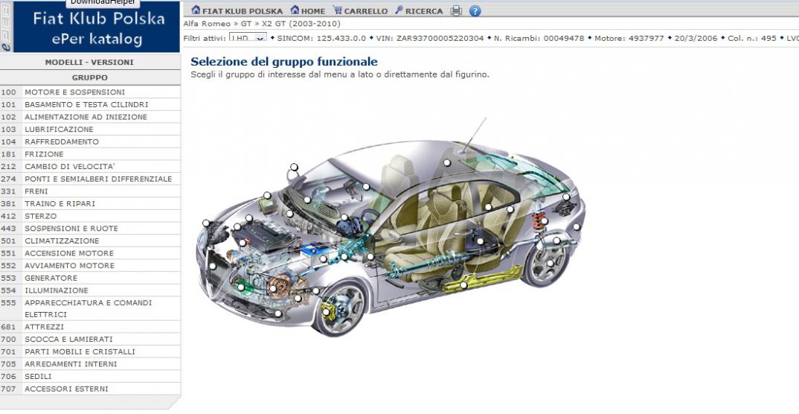The image size is (799, 414).
Task: Open the RICERCA search tool
Action: click(x=419, y=10)
